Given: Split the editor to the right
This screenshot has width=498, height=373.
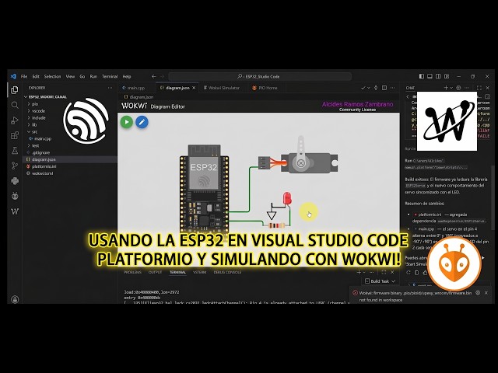Looking at the screenshot, I should pyautogui.click(x=384, y=88).
